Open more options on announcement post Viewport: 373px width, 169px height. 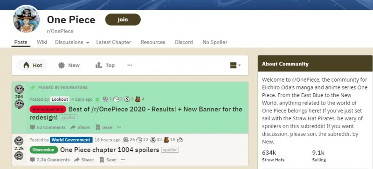(119, 127)
